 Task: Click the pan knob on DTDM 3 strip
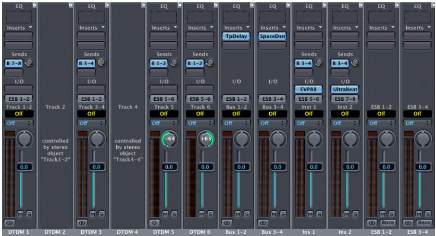(x=97, y=139)
